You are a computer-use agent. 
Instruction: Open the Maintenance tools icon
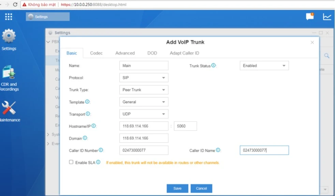(9, 108)
